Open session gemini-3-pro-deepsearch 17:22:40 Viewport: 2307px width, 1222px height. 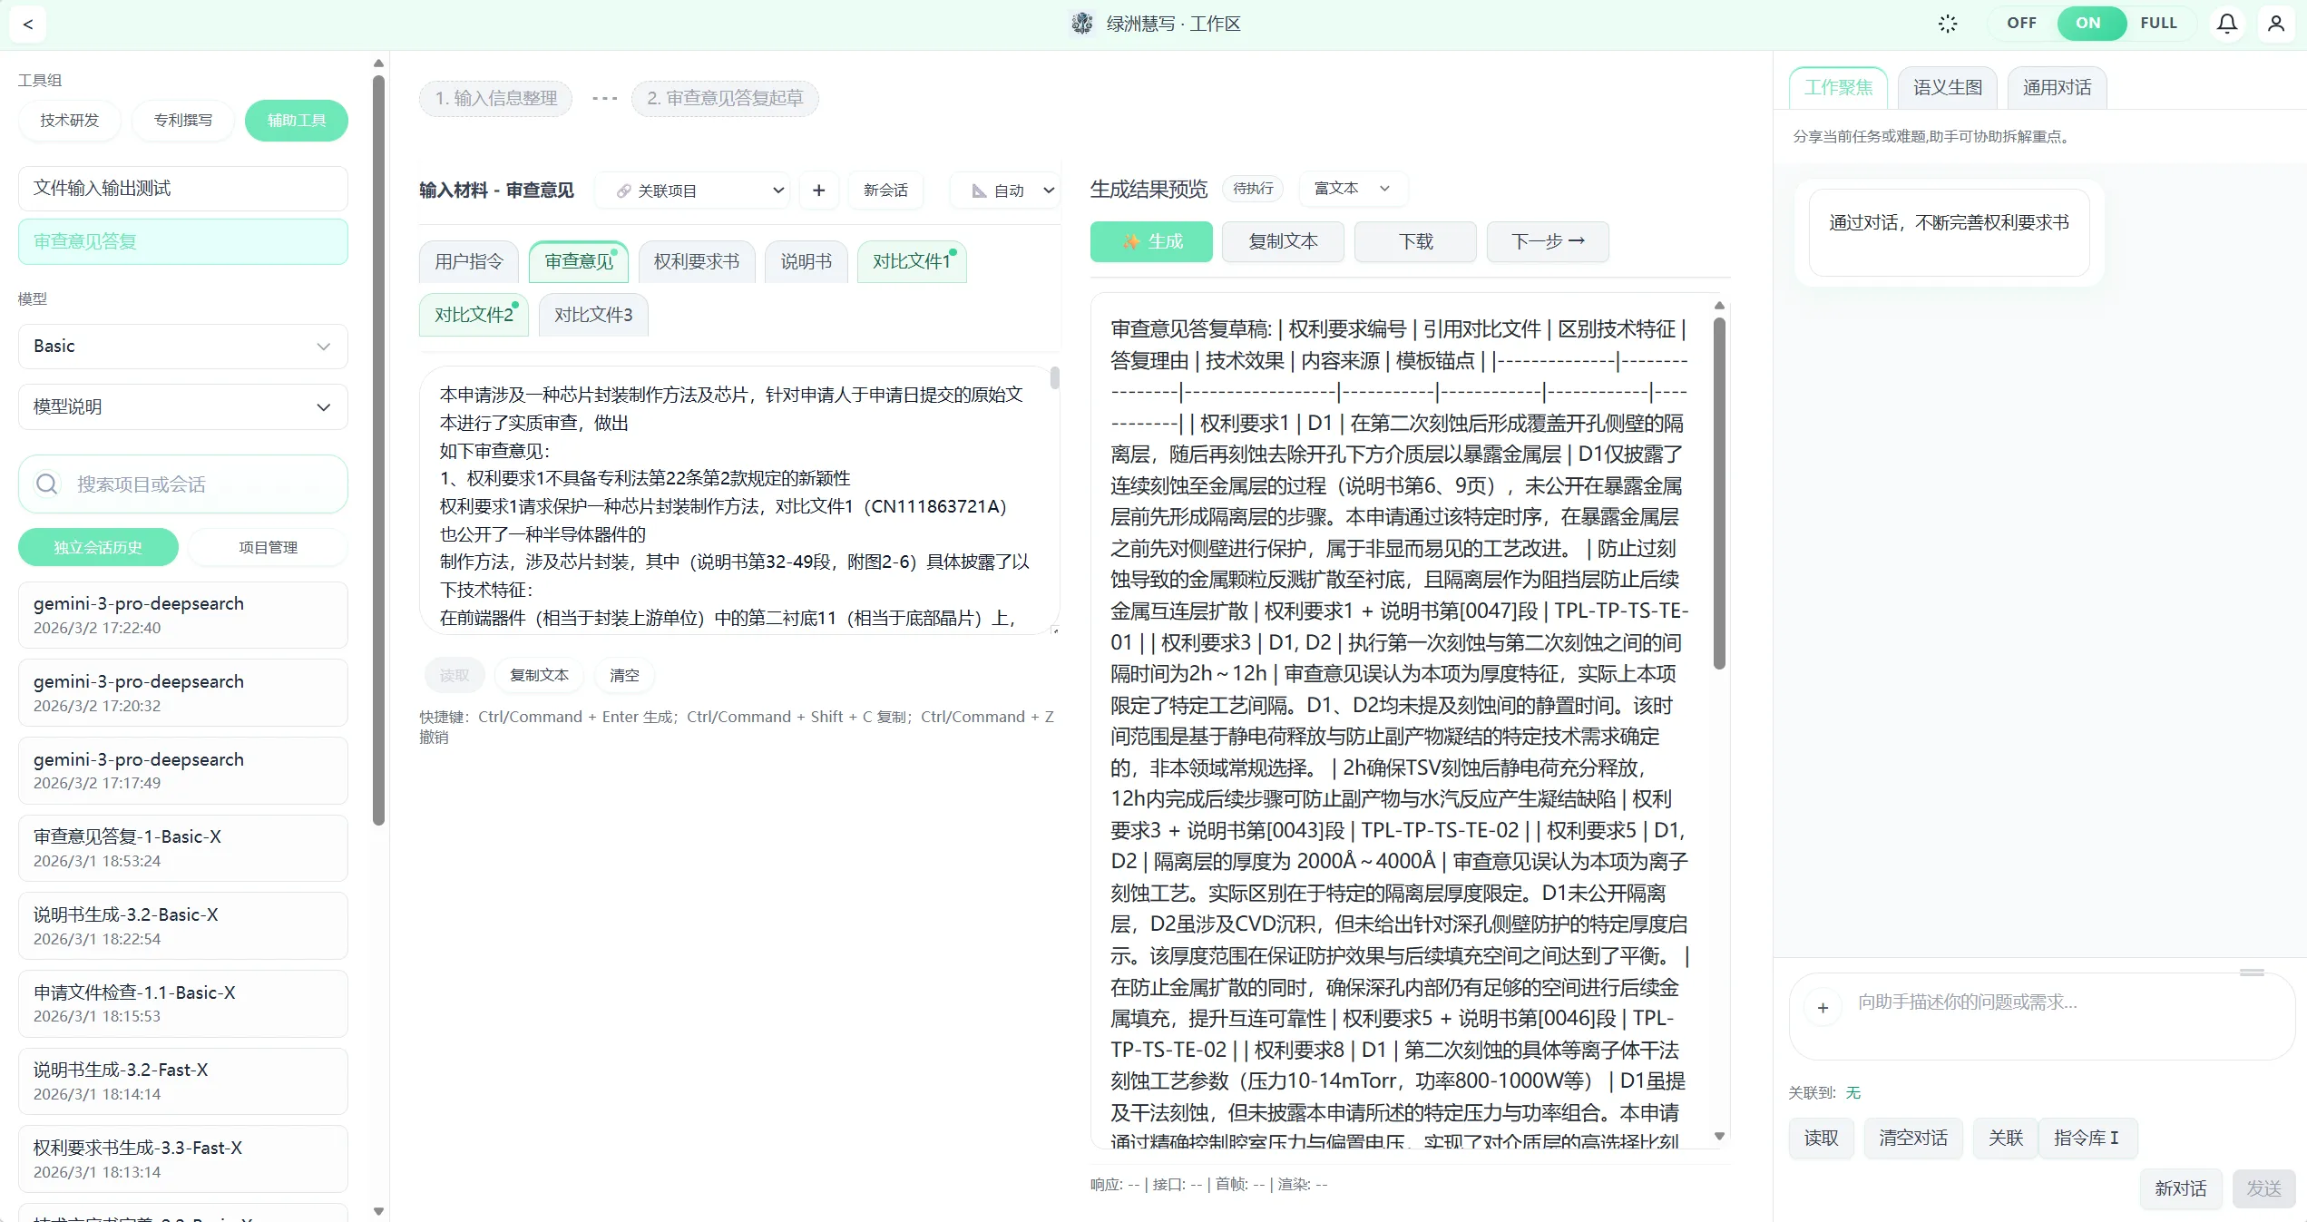pyautogui.click(x=183, y=615)
